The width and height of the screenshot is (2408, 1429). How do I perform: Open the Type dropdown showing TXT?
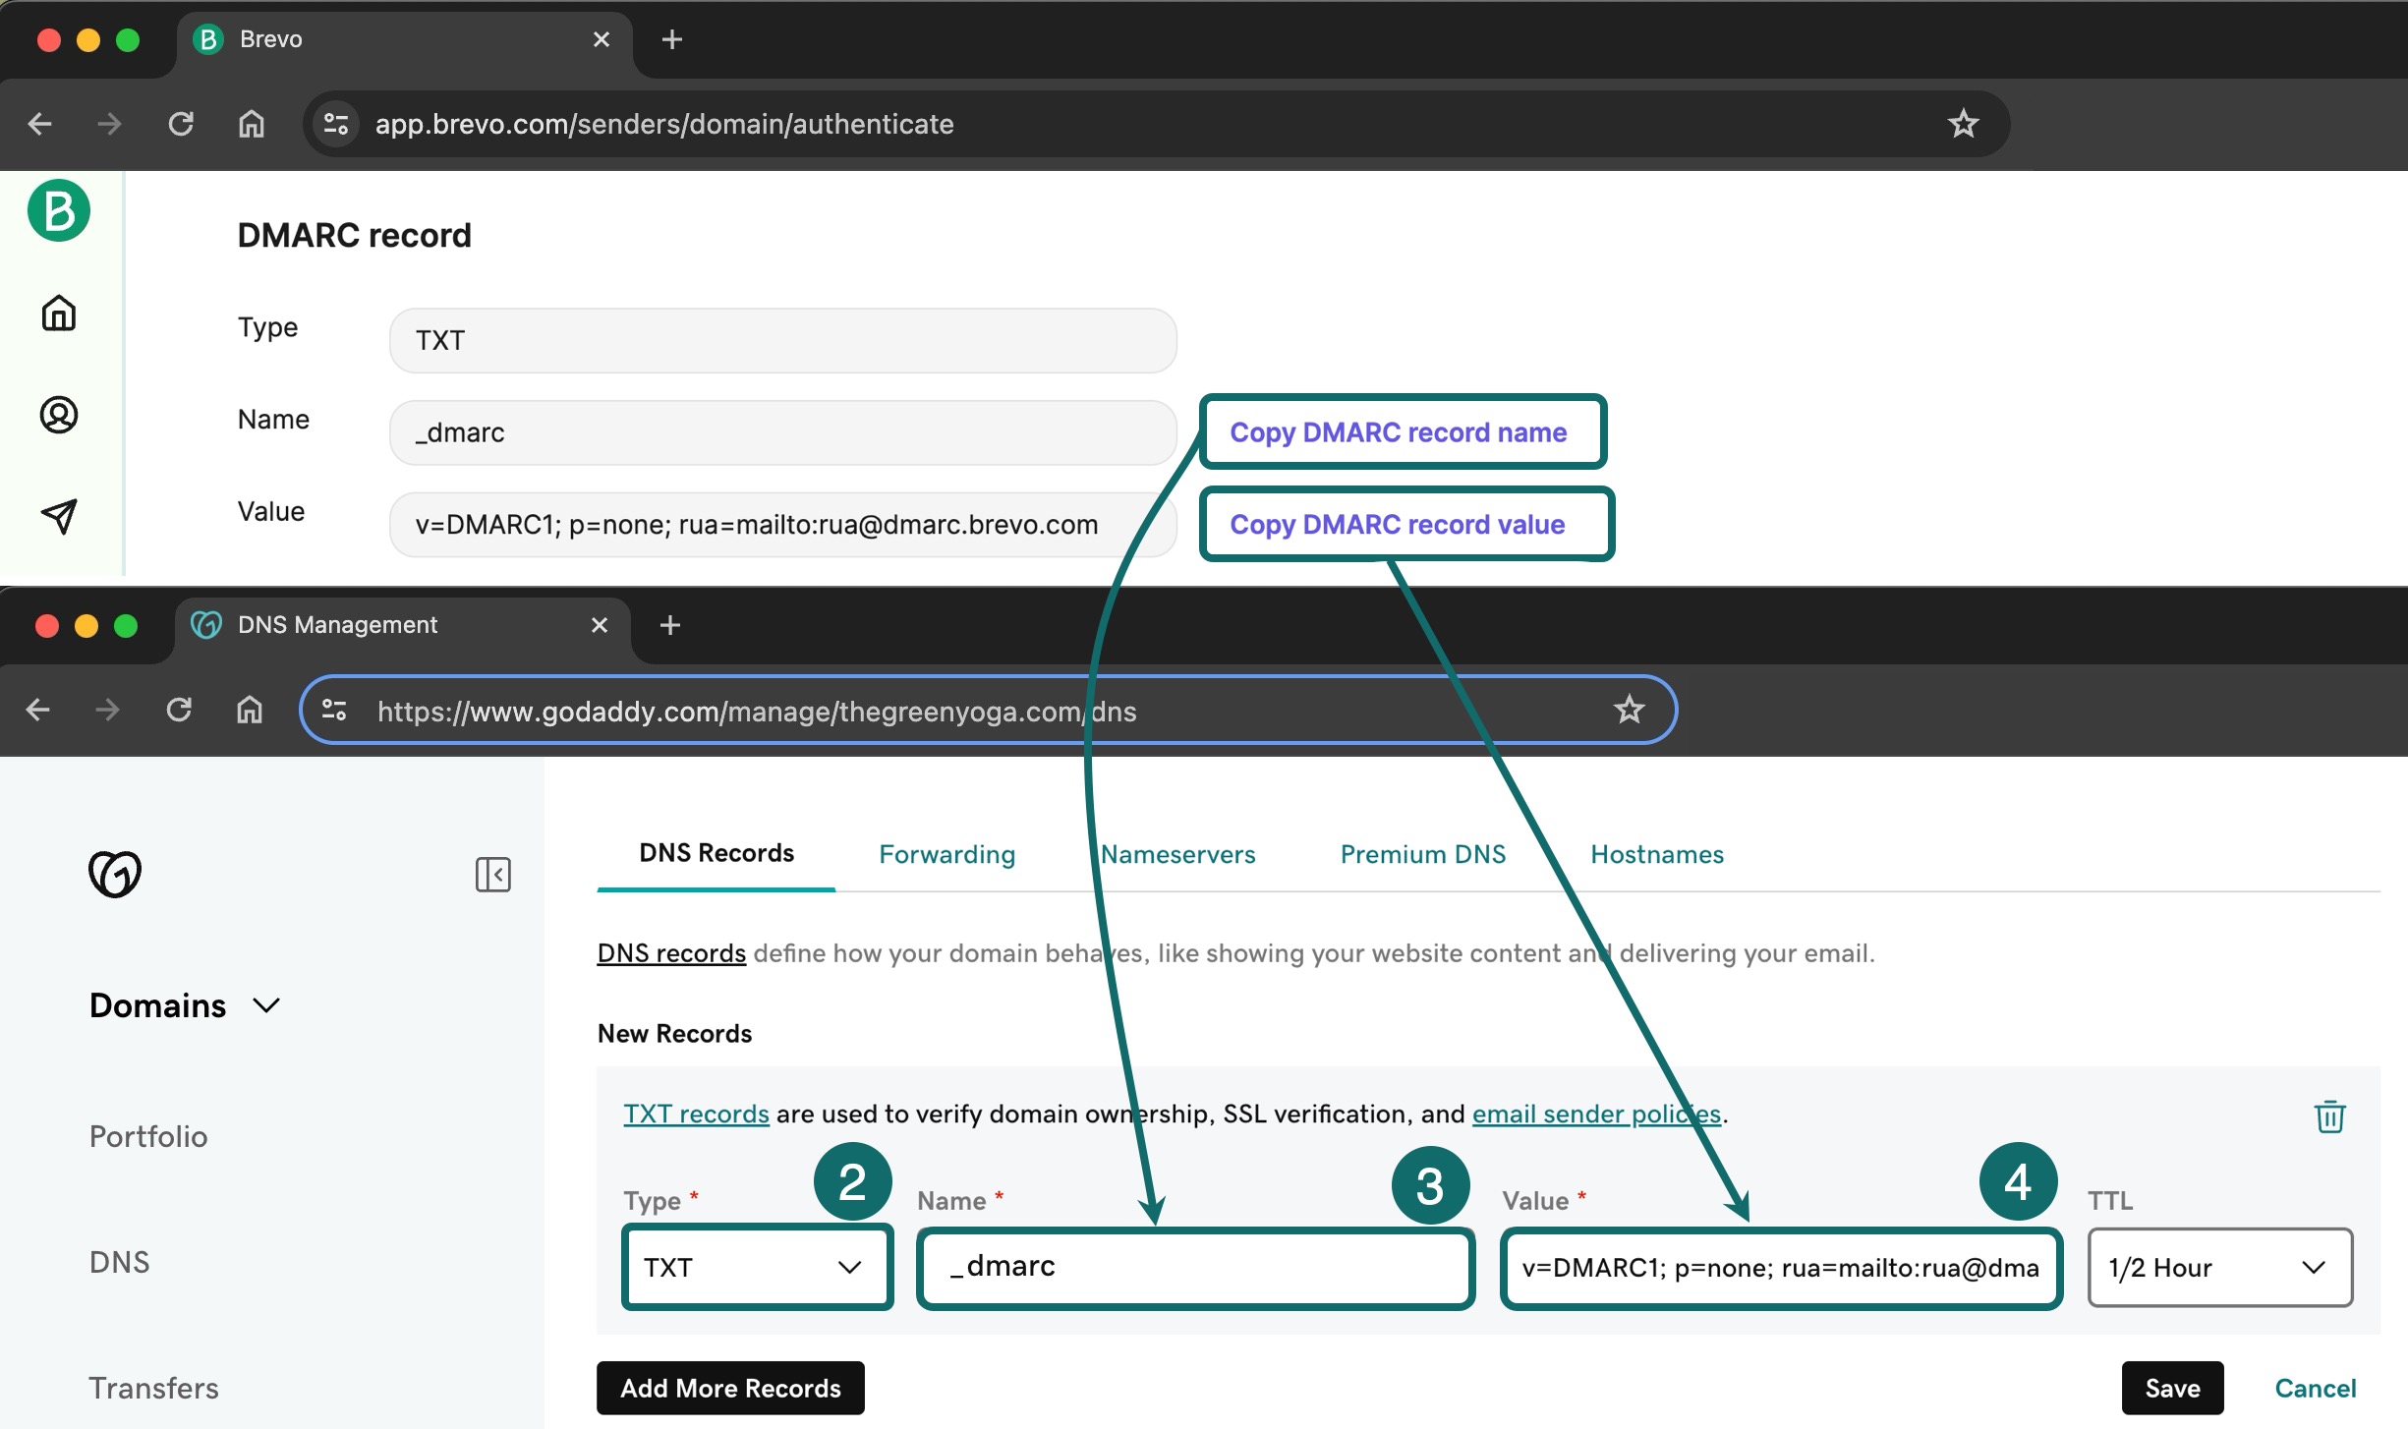[757, 1267]
